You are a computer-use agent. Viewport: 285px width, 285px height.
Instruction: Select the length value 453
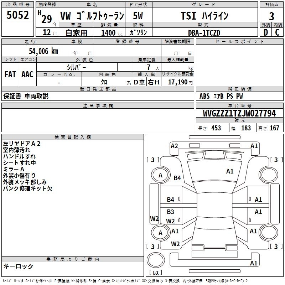(x=216, y=128)
